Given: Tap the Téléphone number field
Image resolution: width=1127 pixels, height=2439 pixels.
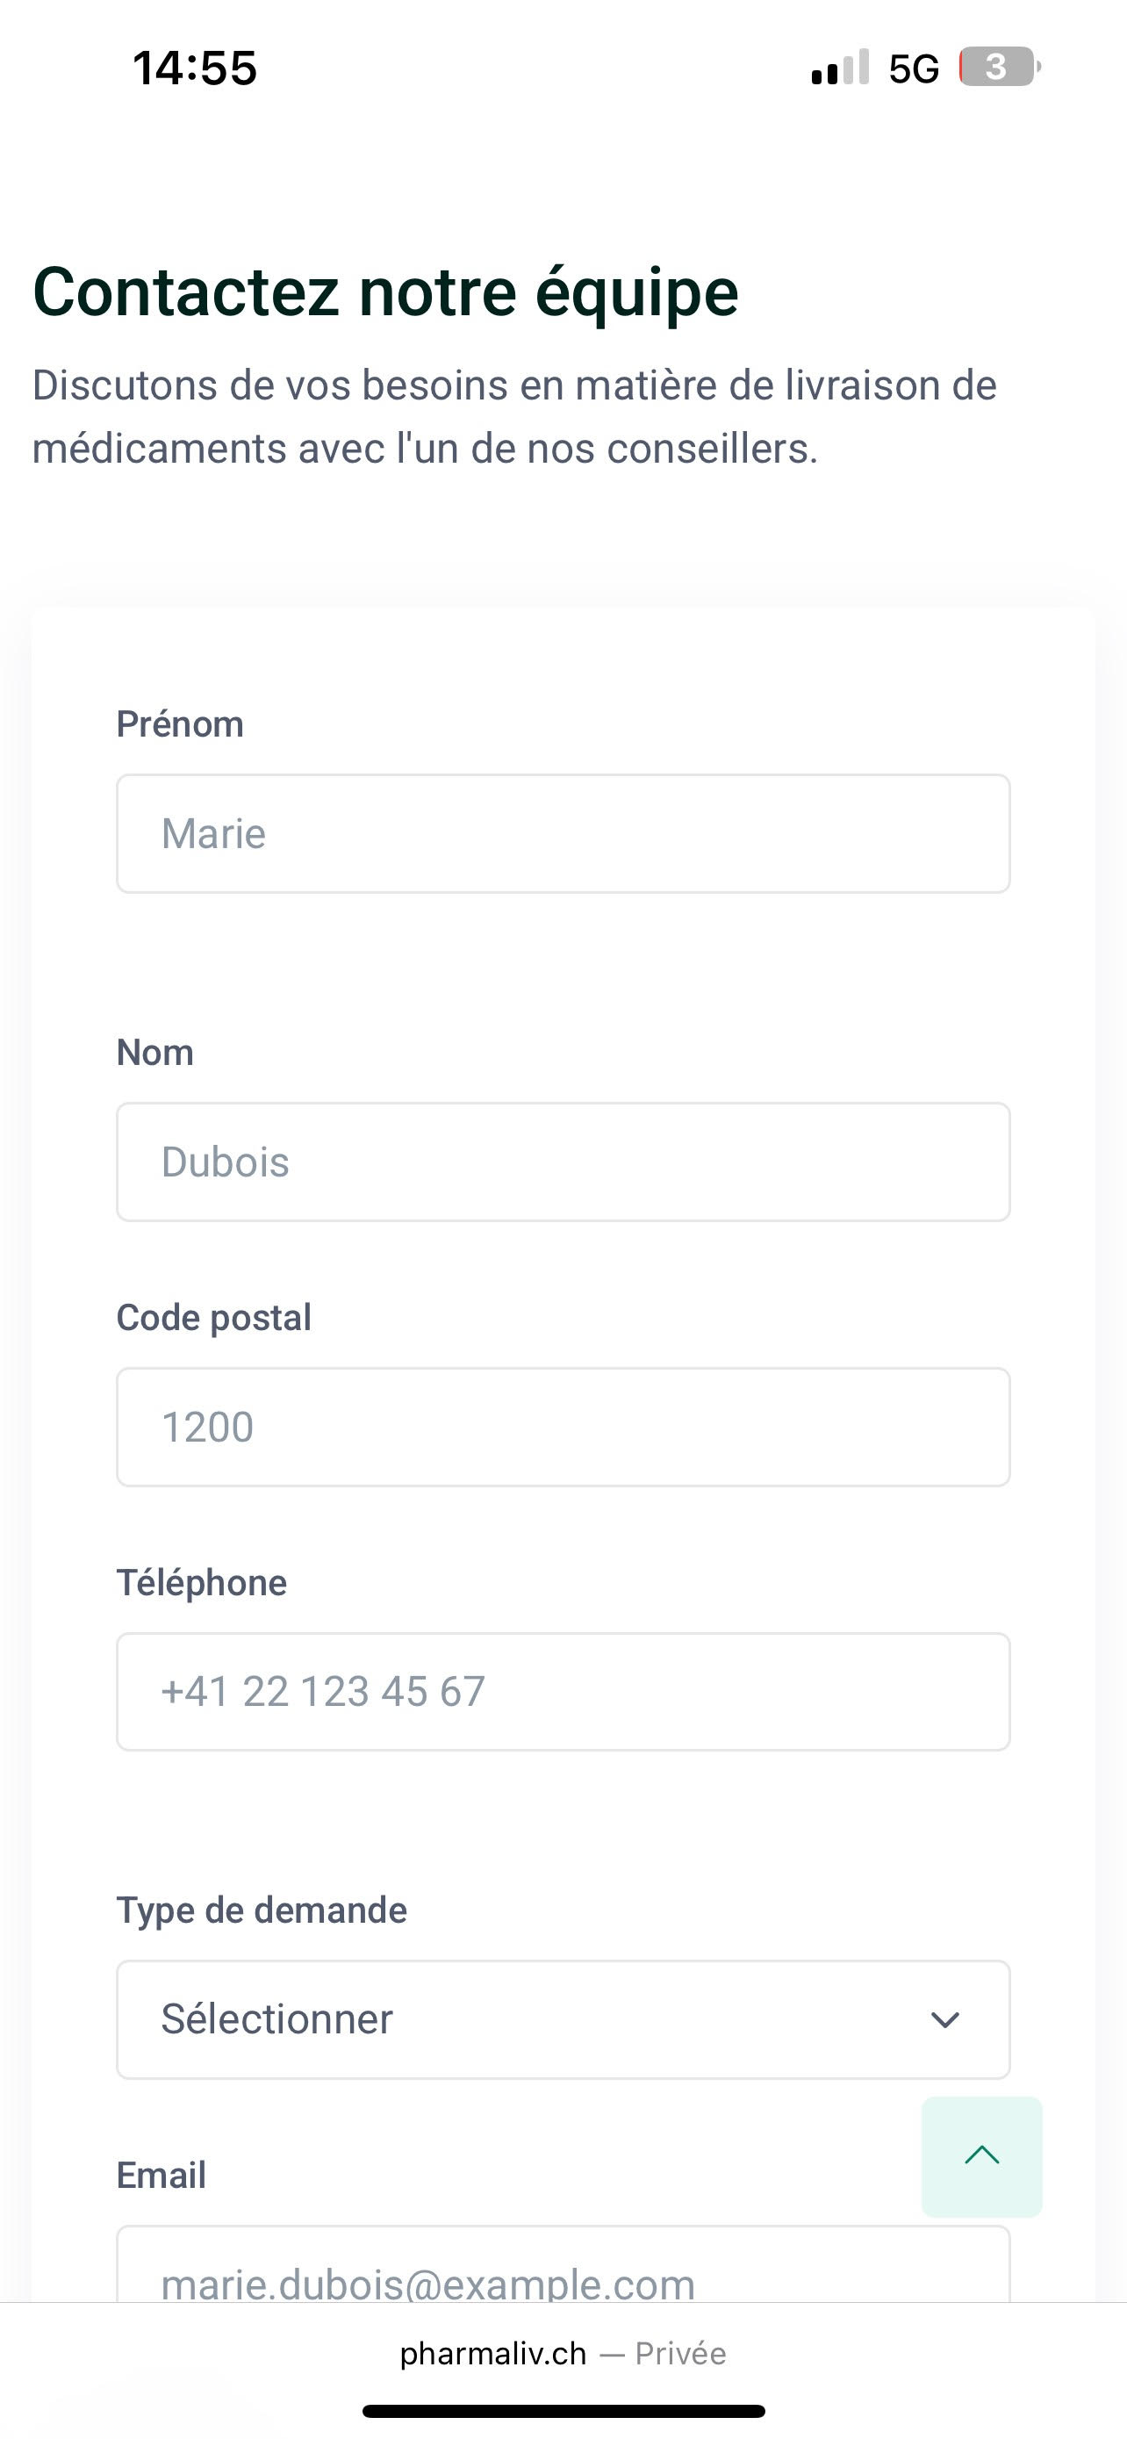Looking at the screenshot, I should (563, 1691).
